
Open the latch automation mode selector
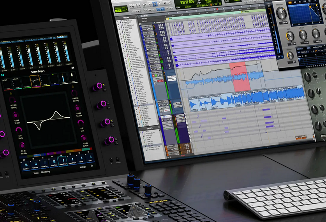[160, 81]
